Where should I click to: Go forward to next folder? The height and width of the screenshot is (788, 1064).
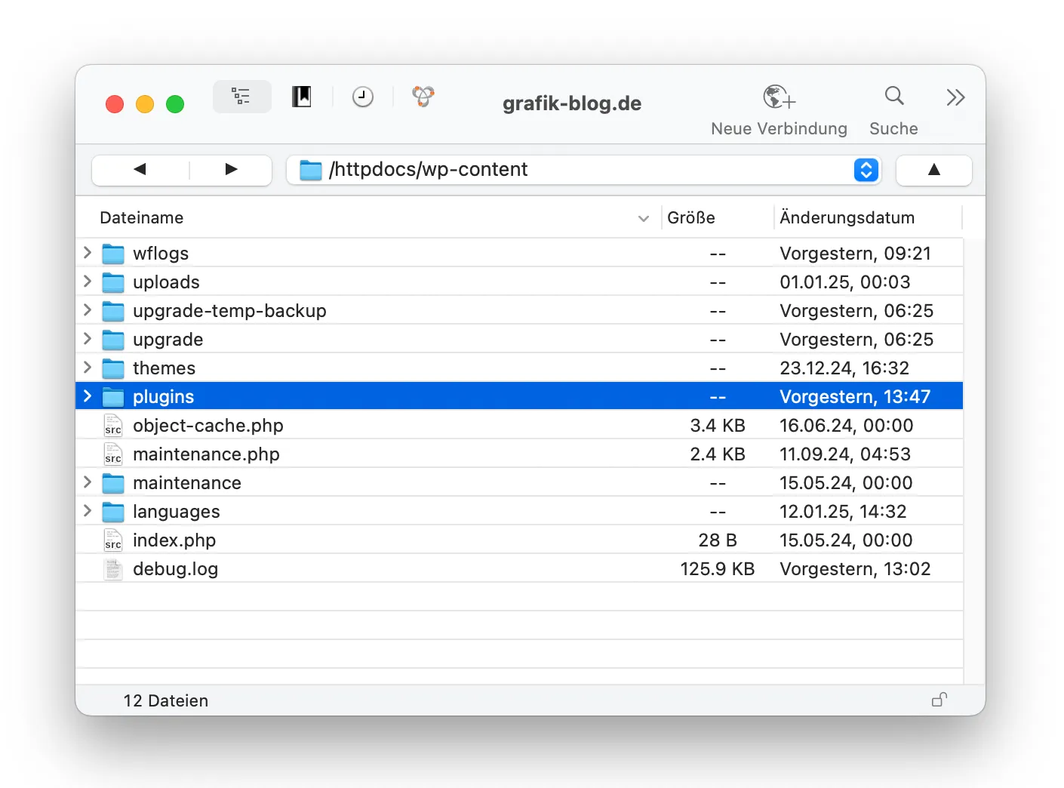point(231,170)
